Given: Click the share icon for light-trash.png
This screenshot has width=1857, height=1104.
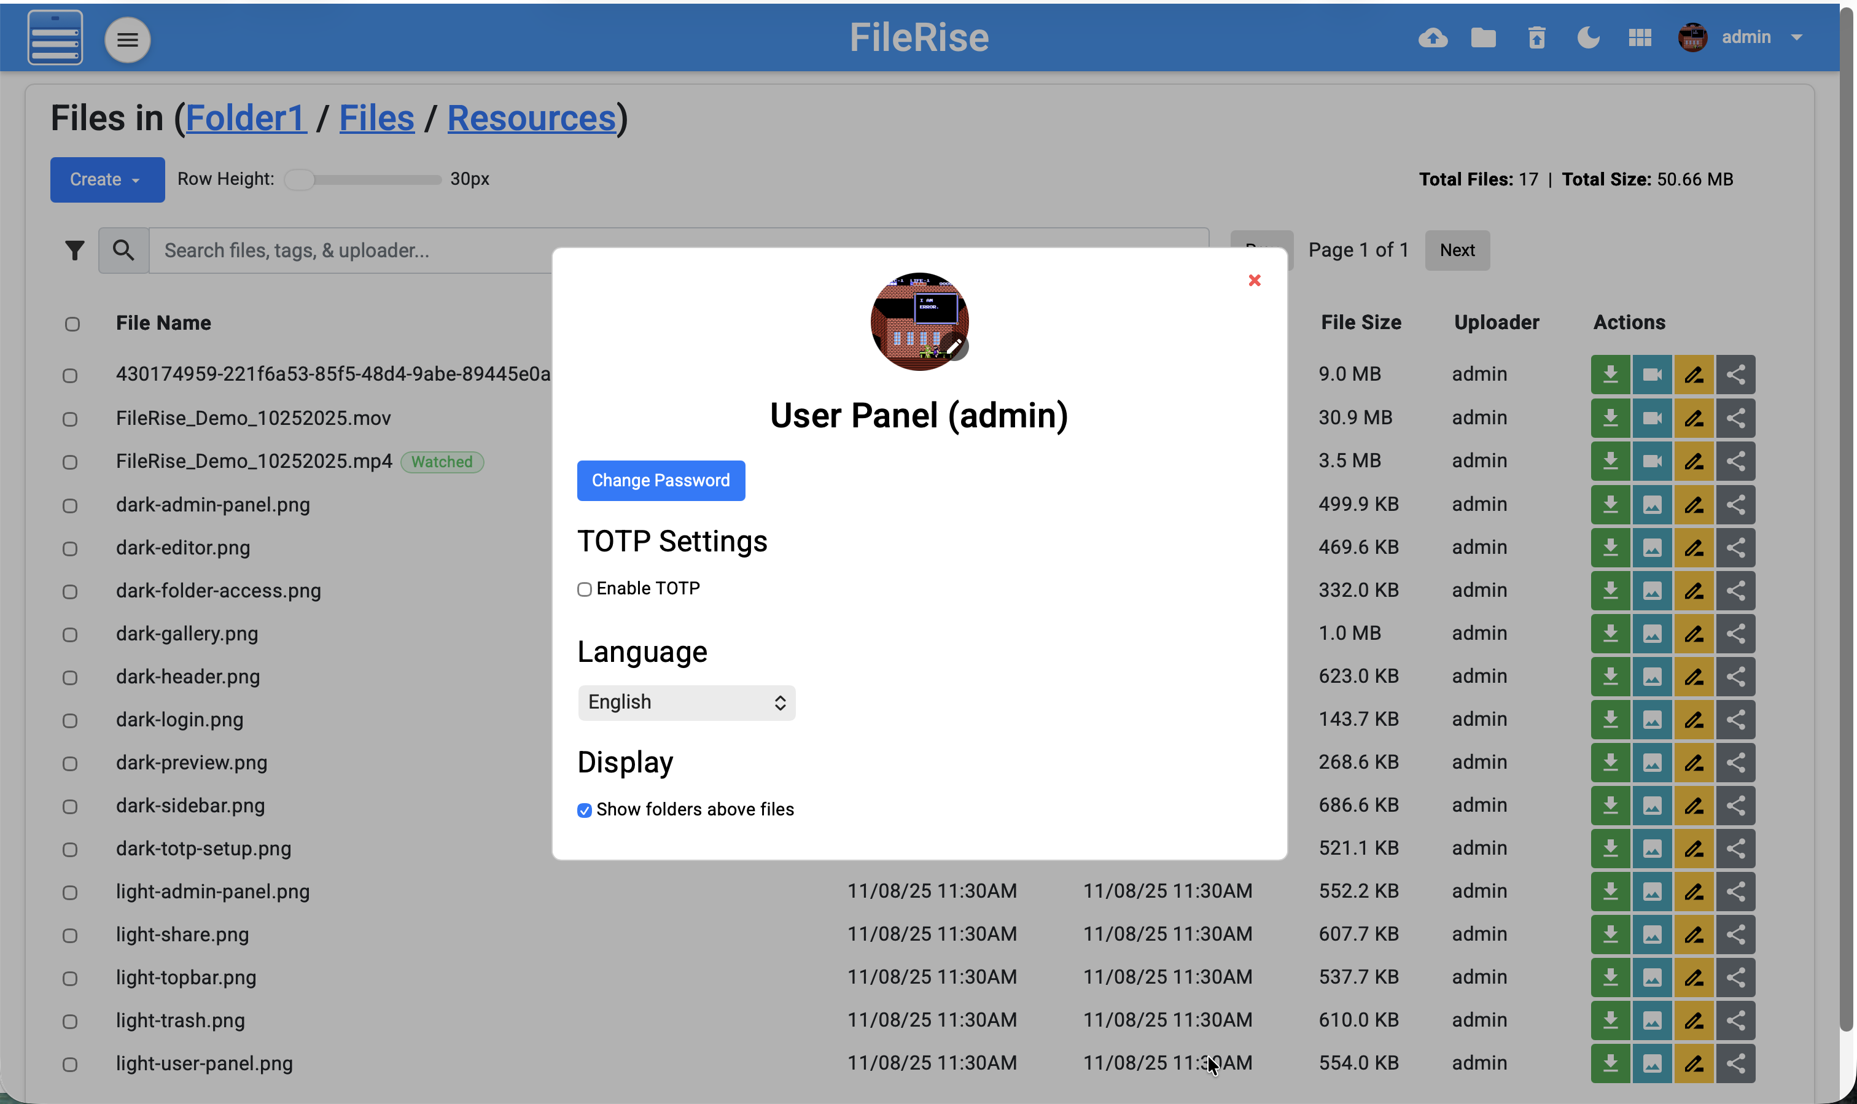Looking at the screenshot, I should click(1736, 1020).
